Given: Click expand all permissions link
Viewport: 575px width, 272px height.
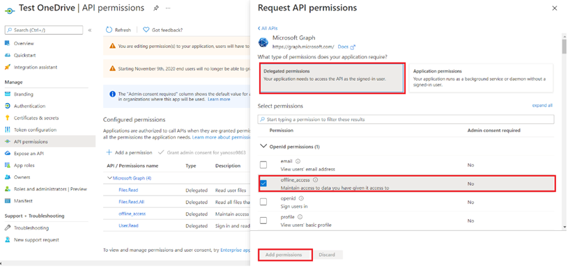Looking at the screenshot, I should [x=542, y=106].
